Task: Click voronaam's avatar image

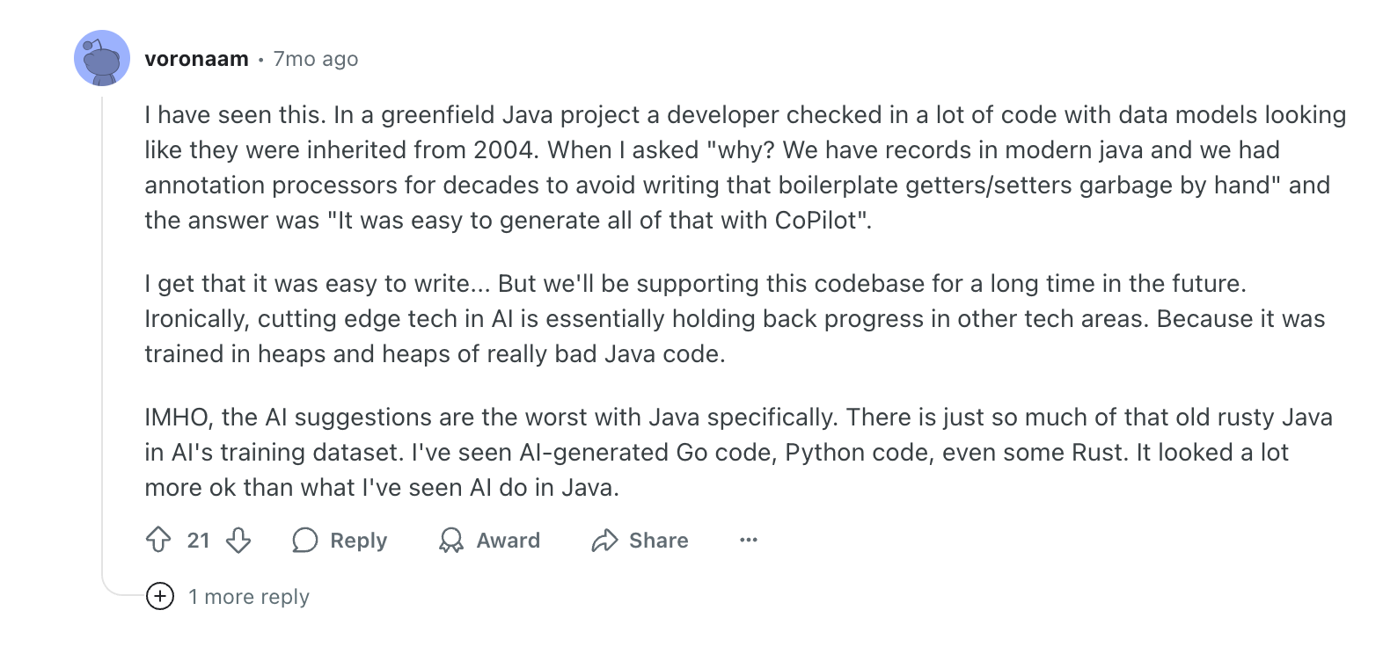Action: [102, 58]
